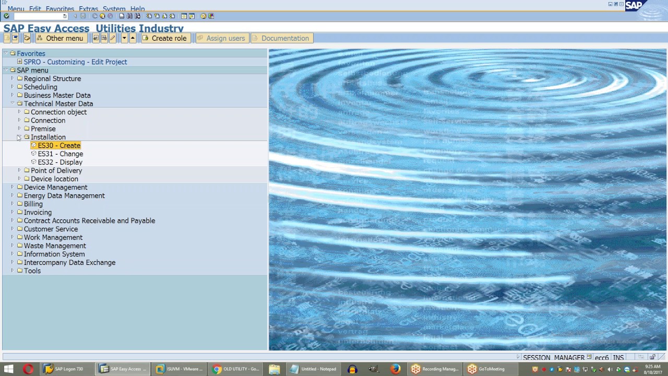
Task: Collapse the Favorites tree node
Action: coord(5,53)
